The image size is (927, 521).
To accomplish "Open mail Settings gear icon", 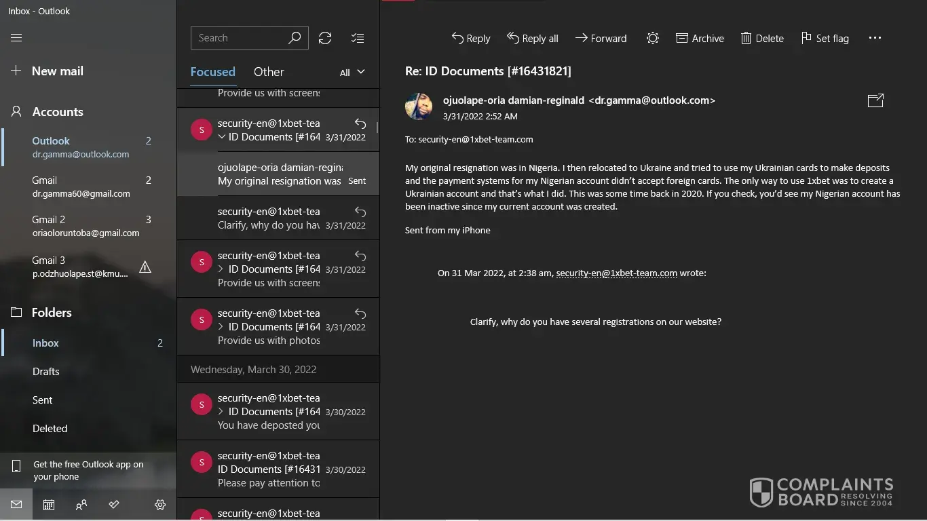I will pyautogui.click(x=160, y=505).
